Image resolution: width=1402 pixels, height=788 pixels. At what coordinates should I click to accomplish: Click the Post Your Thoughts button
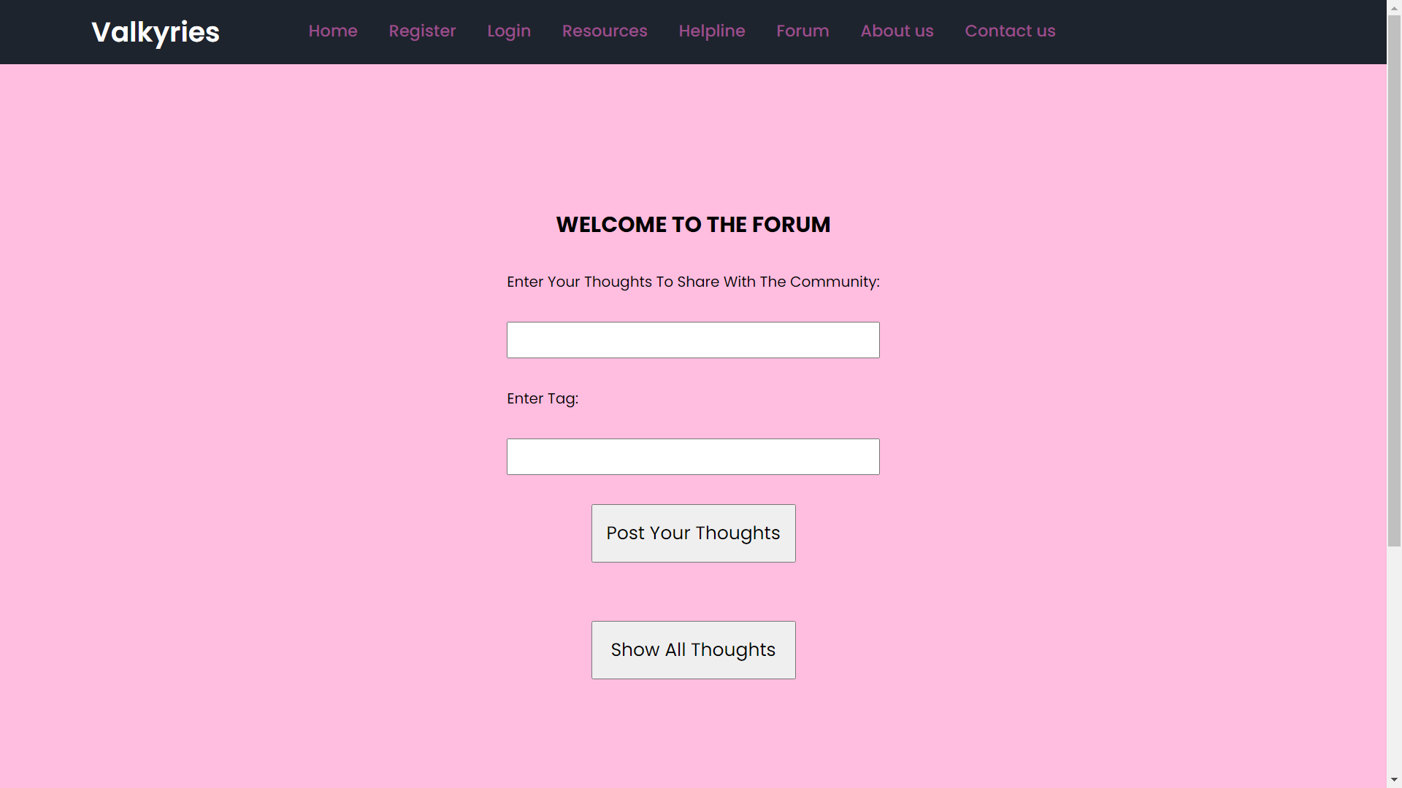(693, 533)
